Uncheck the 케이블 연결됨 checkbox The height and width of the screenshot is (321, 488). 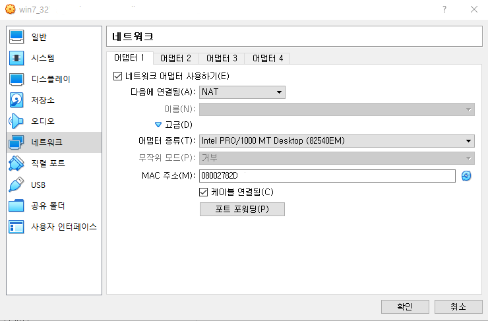[204, 192]
